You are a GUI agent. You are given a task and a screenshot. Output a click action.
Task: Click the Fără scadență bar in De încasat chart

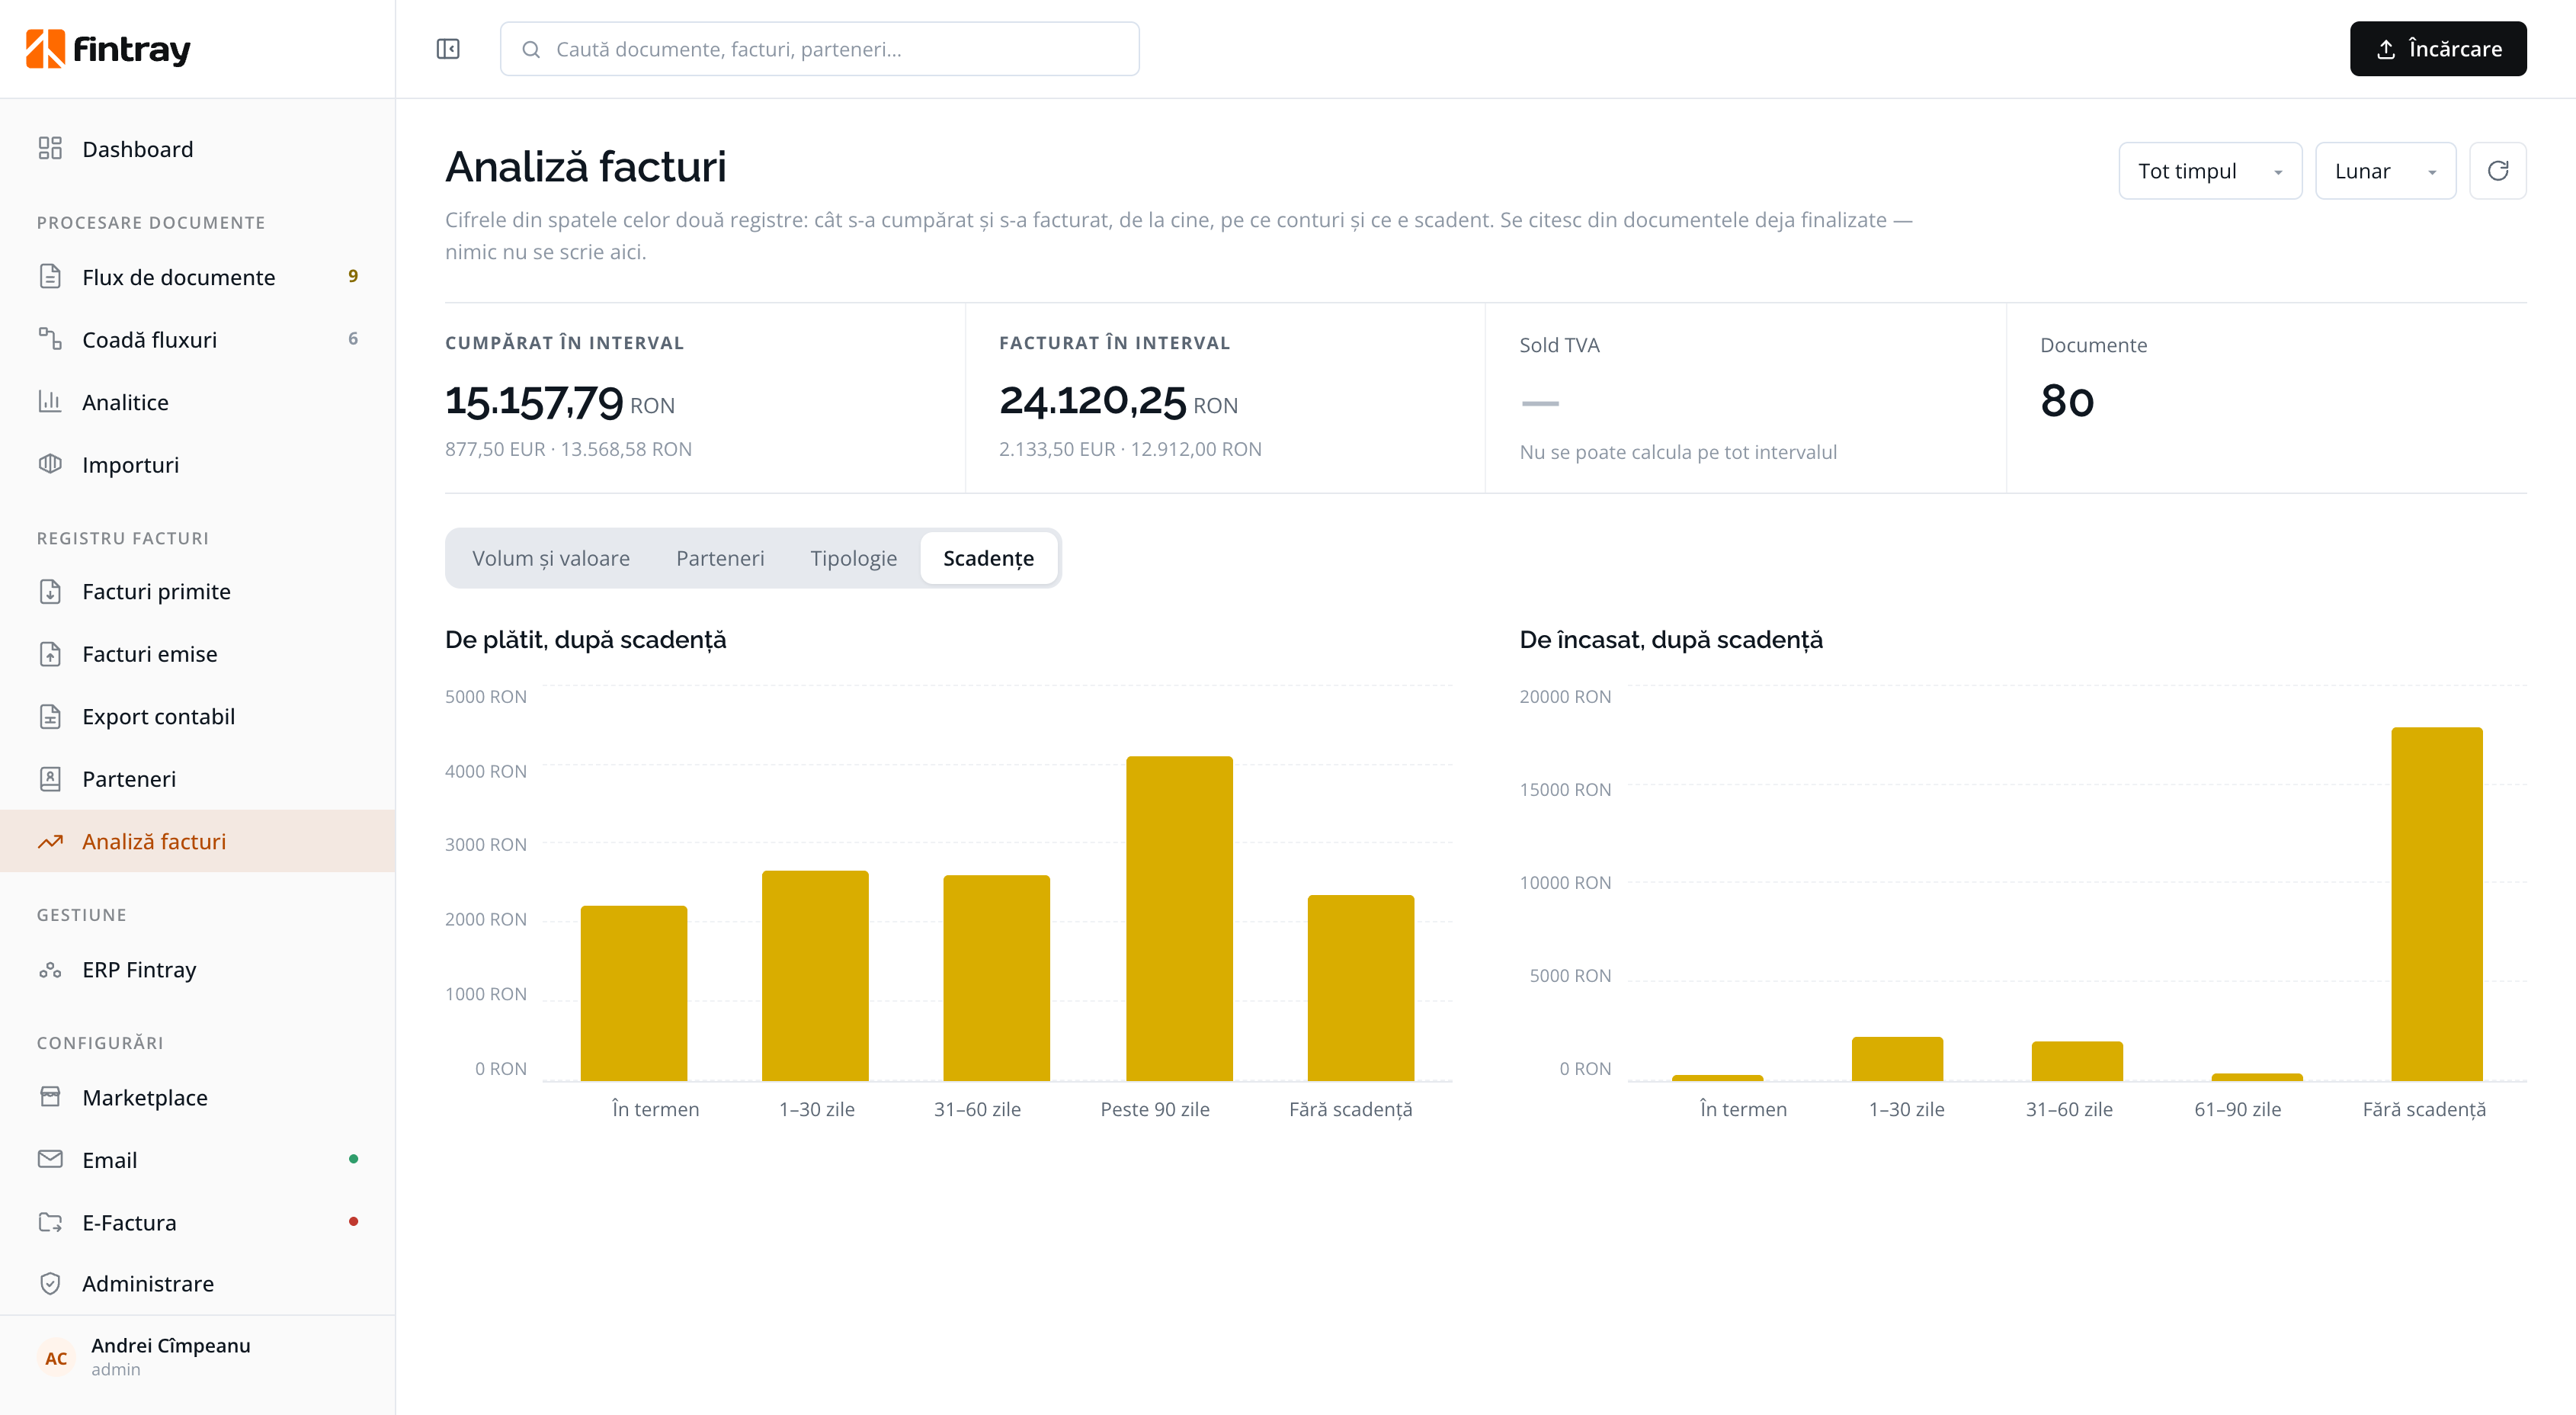click(2436, 904)
